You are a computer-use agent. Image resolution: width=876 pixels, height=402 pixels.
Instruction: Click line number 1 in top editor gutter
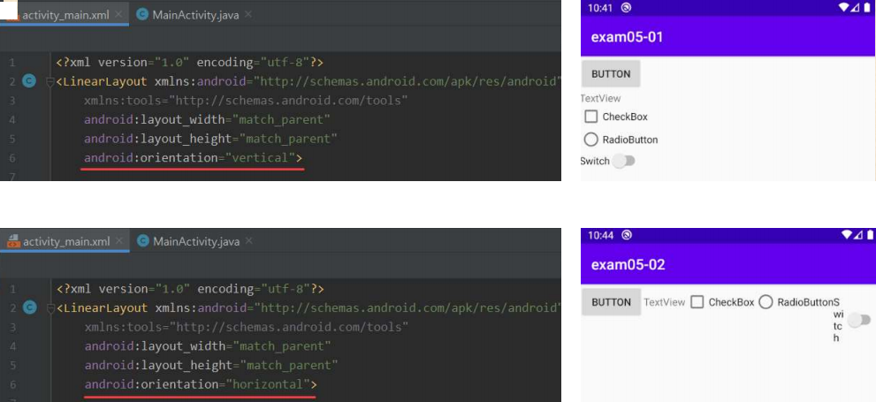12,63
